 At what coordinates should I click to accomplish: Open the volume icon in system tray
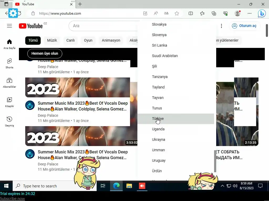[235, 186]
